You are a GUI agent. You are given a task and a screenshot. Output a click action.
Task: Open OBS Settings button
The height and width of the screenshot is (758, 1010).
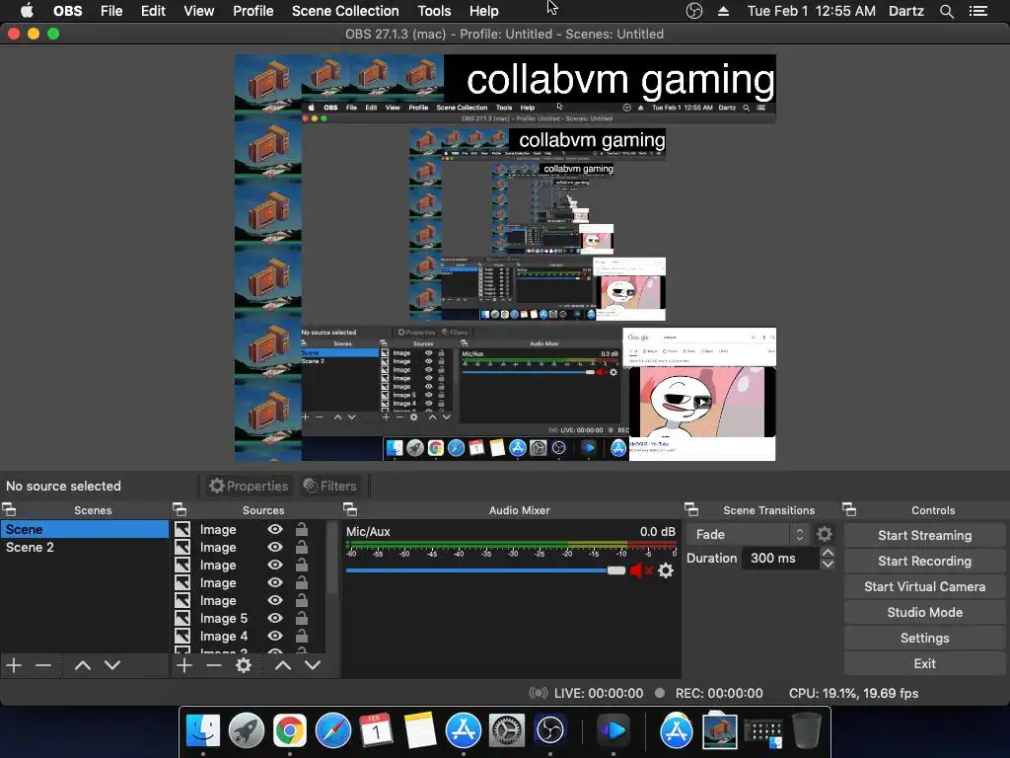point(924,639)
